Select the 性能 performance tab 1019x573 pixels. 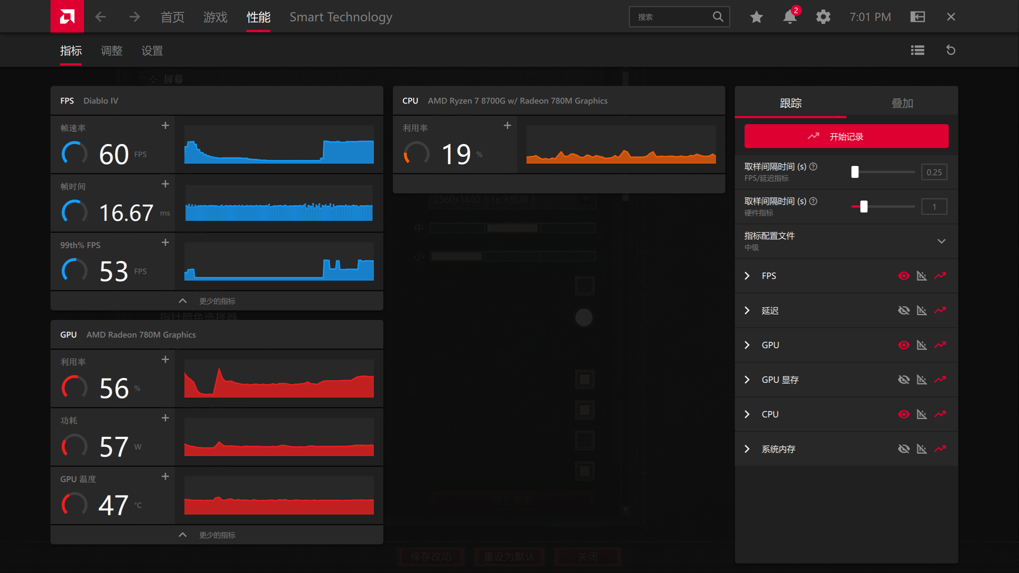[258, 17]
